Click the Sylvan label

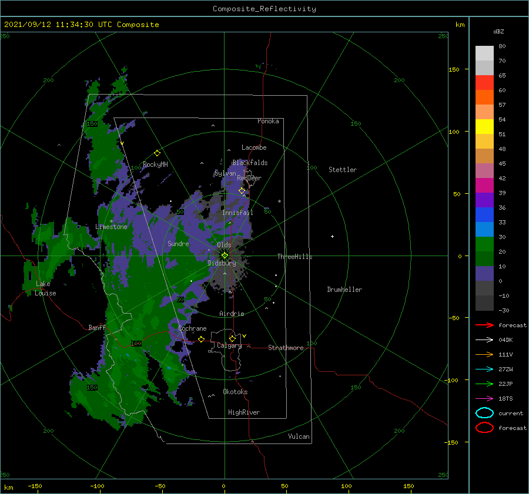225,174
